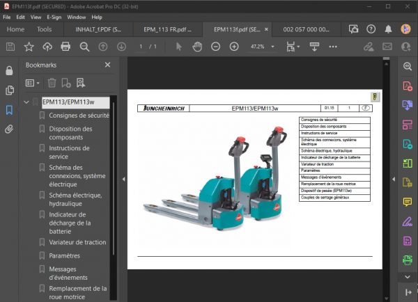
Task: Open the Fill & Sign tool
Action: point(408,221)
